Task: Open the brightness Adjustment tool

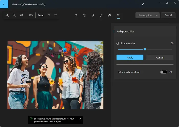Action: tap(84, 15)
